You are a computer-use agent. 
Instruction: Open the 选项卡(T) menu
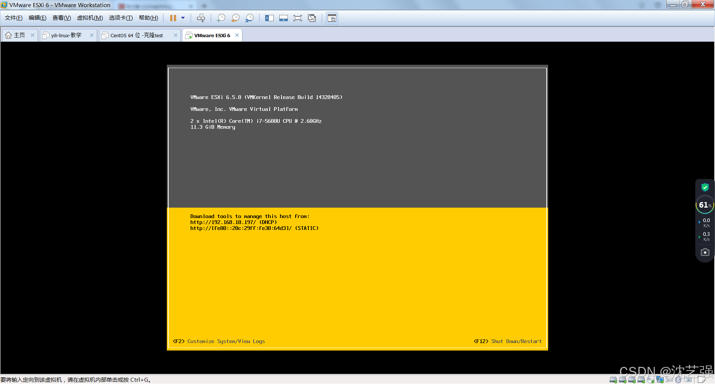point(121,18)
